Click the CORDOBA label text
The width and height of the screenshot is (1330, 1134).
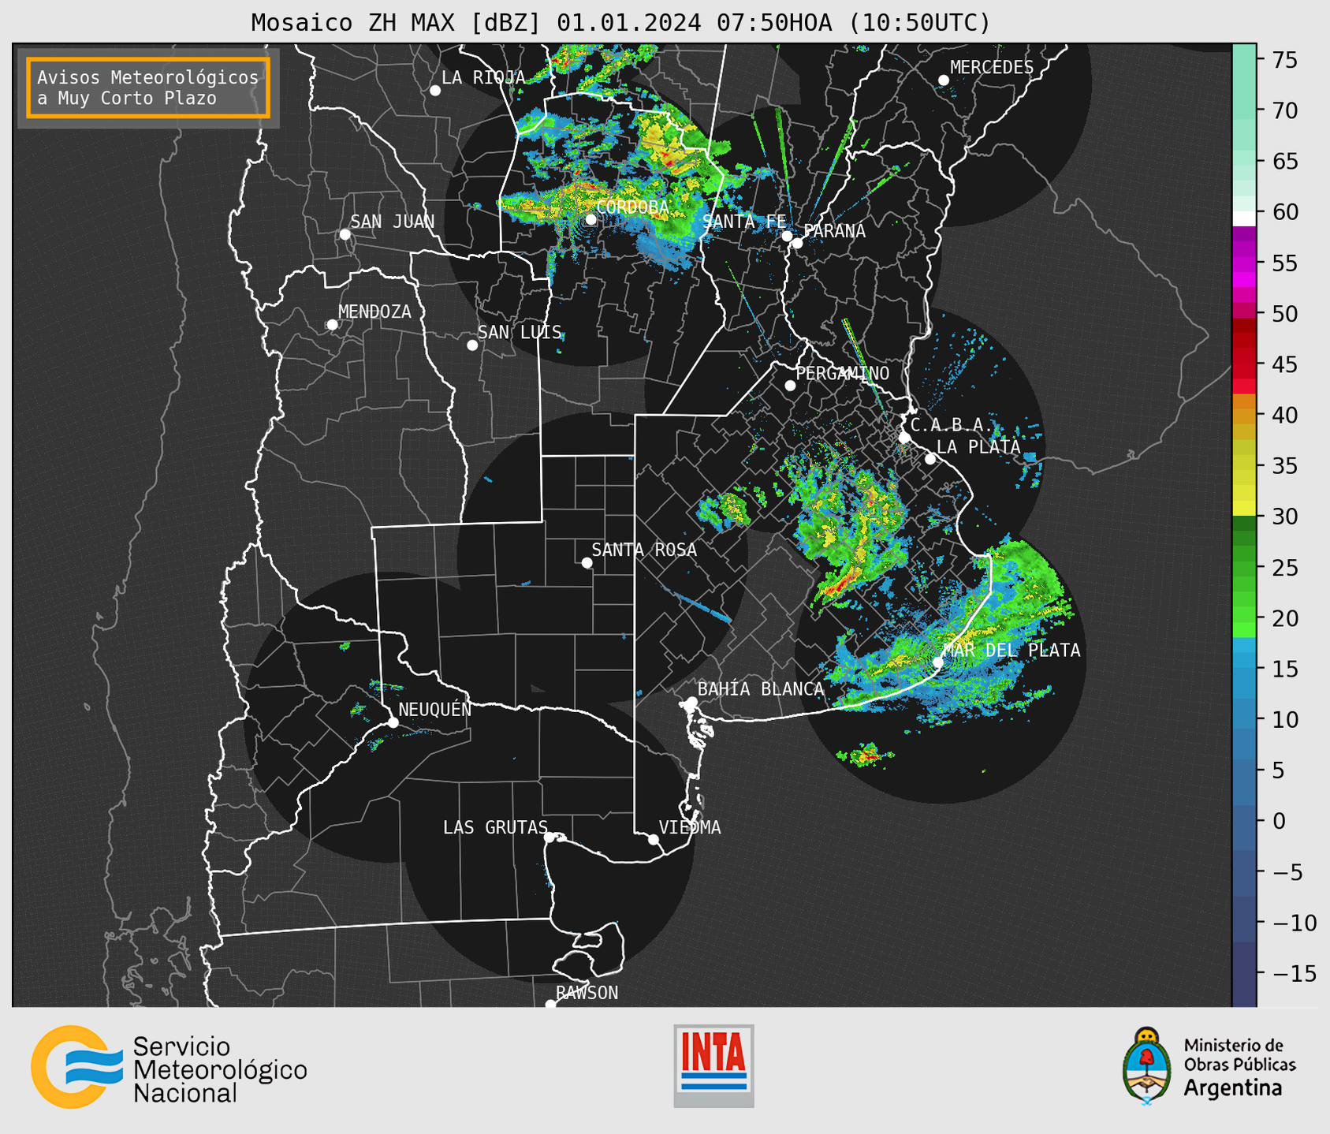pyautogui.click(x=633, y=207)
